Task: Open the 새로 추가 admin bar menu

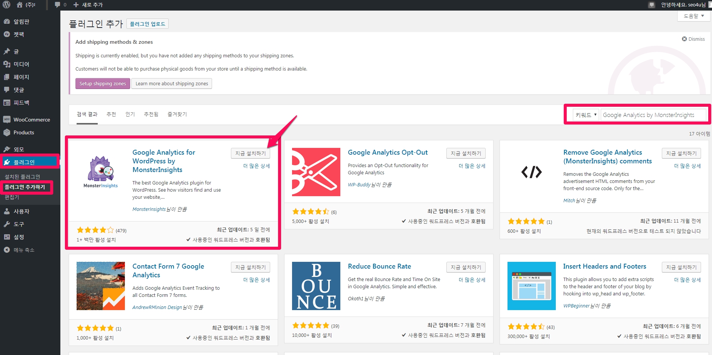Action: [x=88, y=5]
